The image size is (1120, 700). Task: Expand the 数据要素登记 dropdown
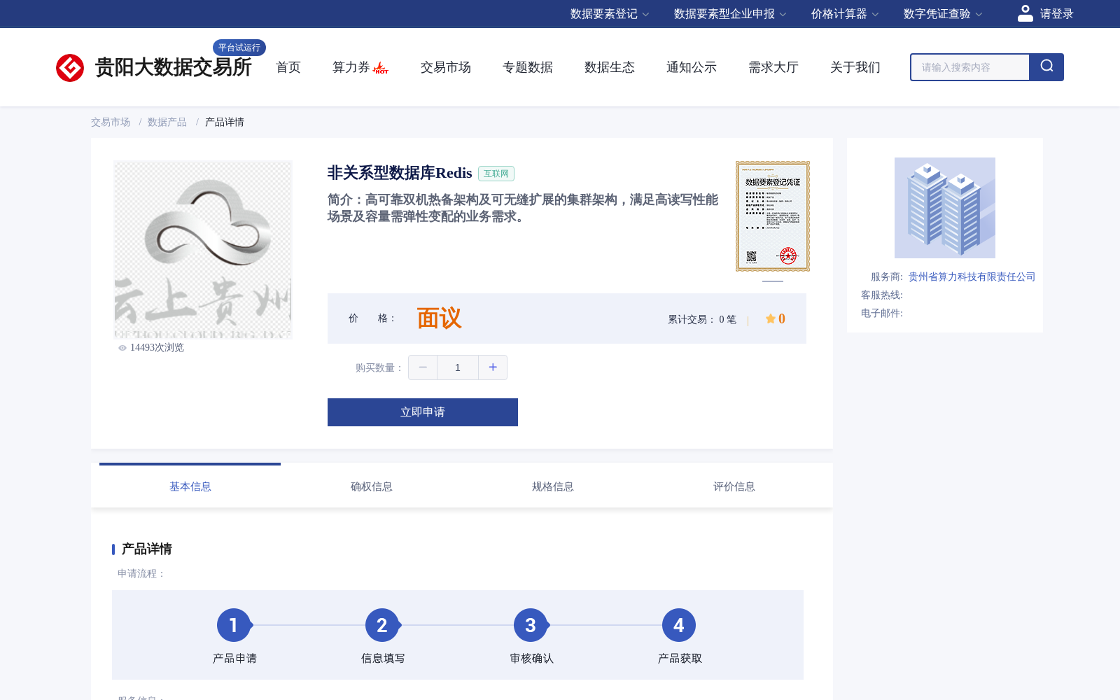[x=610, y=14]
